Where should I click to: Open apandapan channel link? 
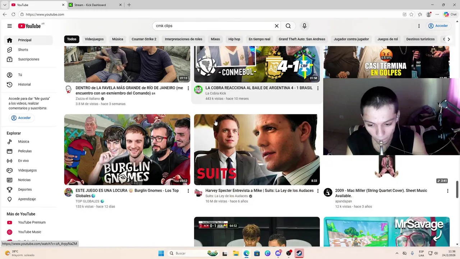tap(343, 201)
